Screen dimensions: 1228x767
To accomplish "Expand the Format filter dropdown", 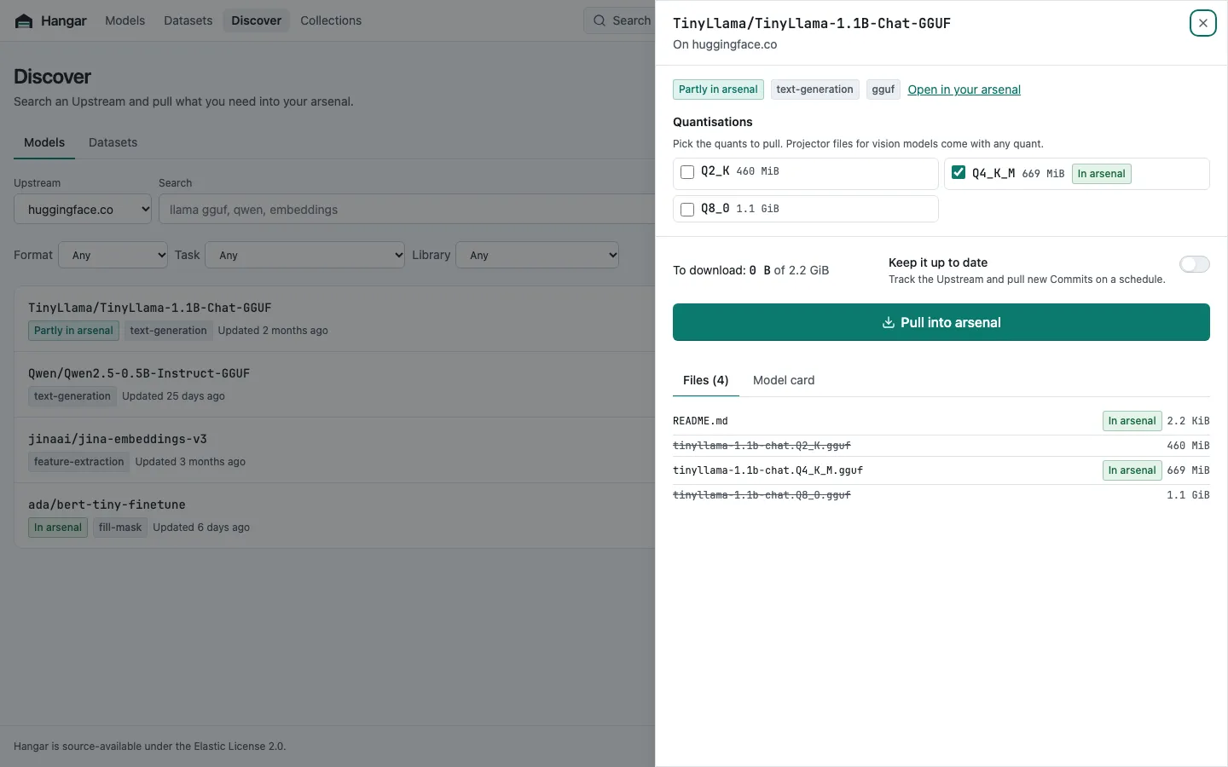I will click(x=113, y=255).
